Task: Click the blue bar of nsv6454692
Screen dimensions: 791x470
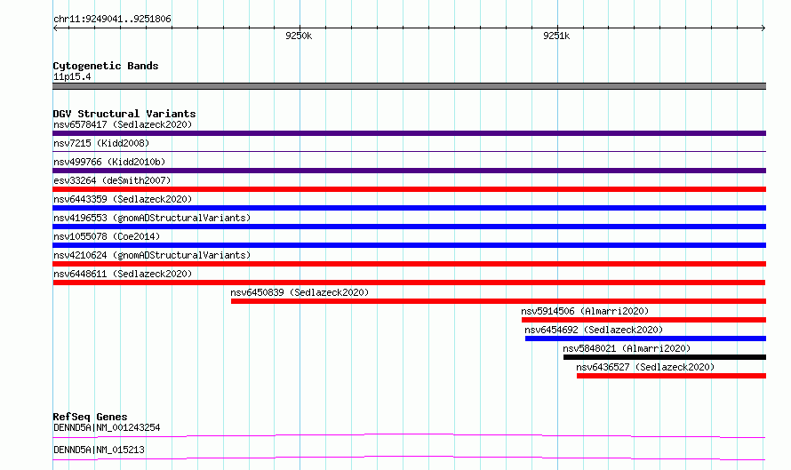Action: (x=645, y=339)
